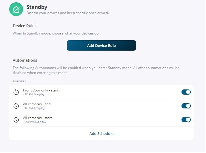The width and height of the screenshot is (206, 153).
Task: Click the Disarm your devices description text
Action: click(x=68, y=13)
